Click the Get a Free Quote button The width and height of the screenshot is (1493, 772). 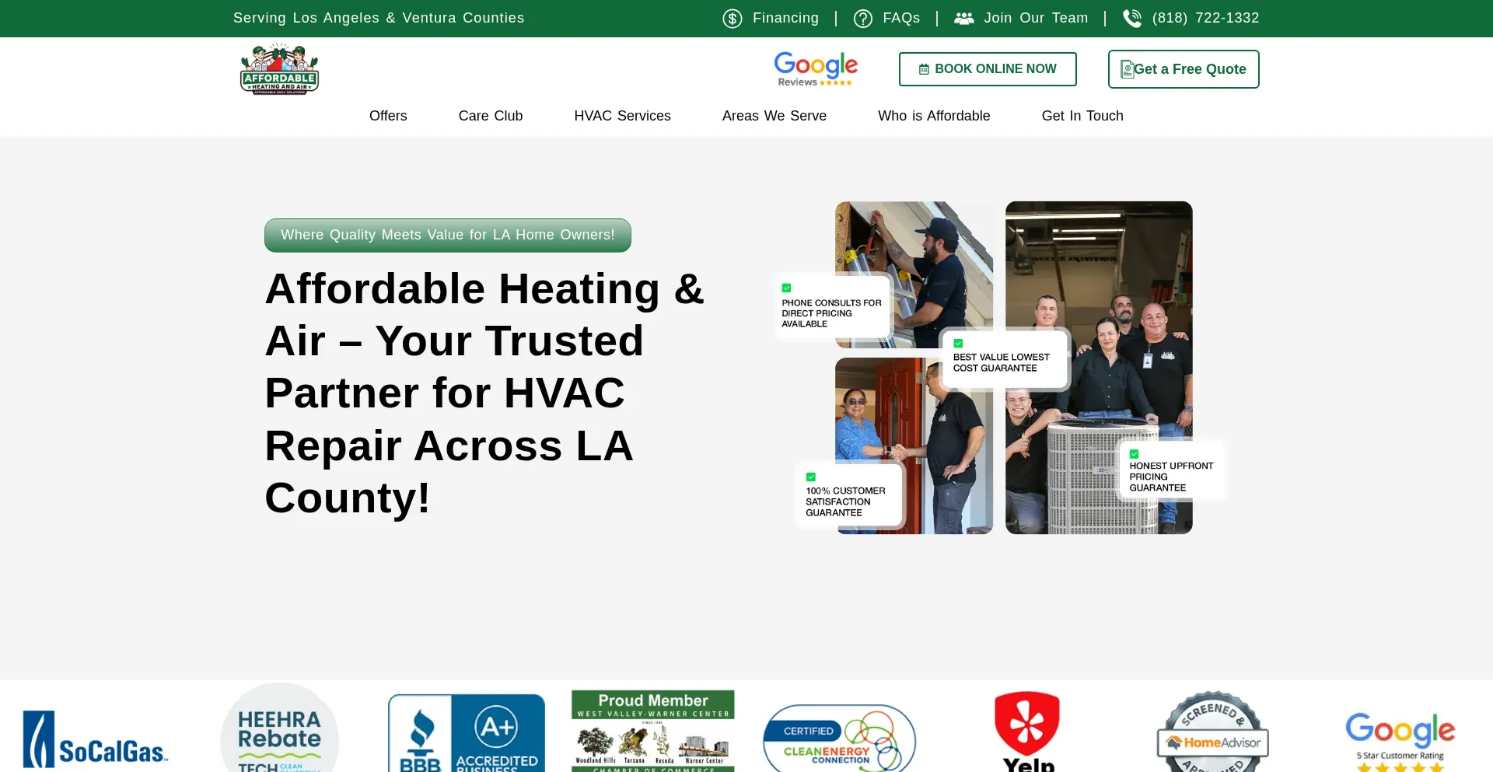[x=1184, y=69]
